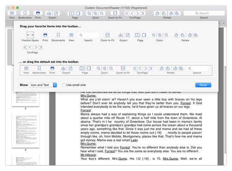
Task: Focus the Search field in main toolbar
Action: click(204, 13)
